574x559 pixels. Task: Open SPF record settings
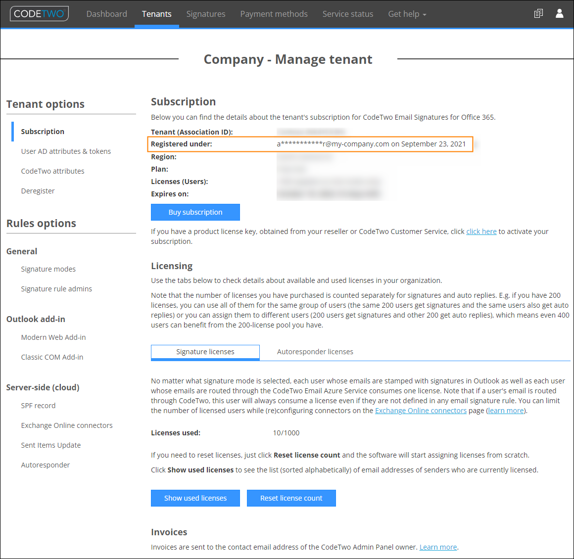[38, 406]
